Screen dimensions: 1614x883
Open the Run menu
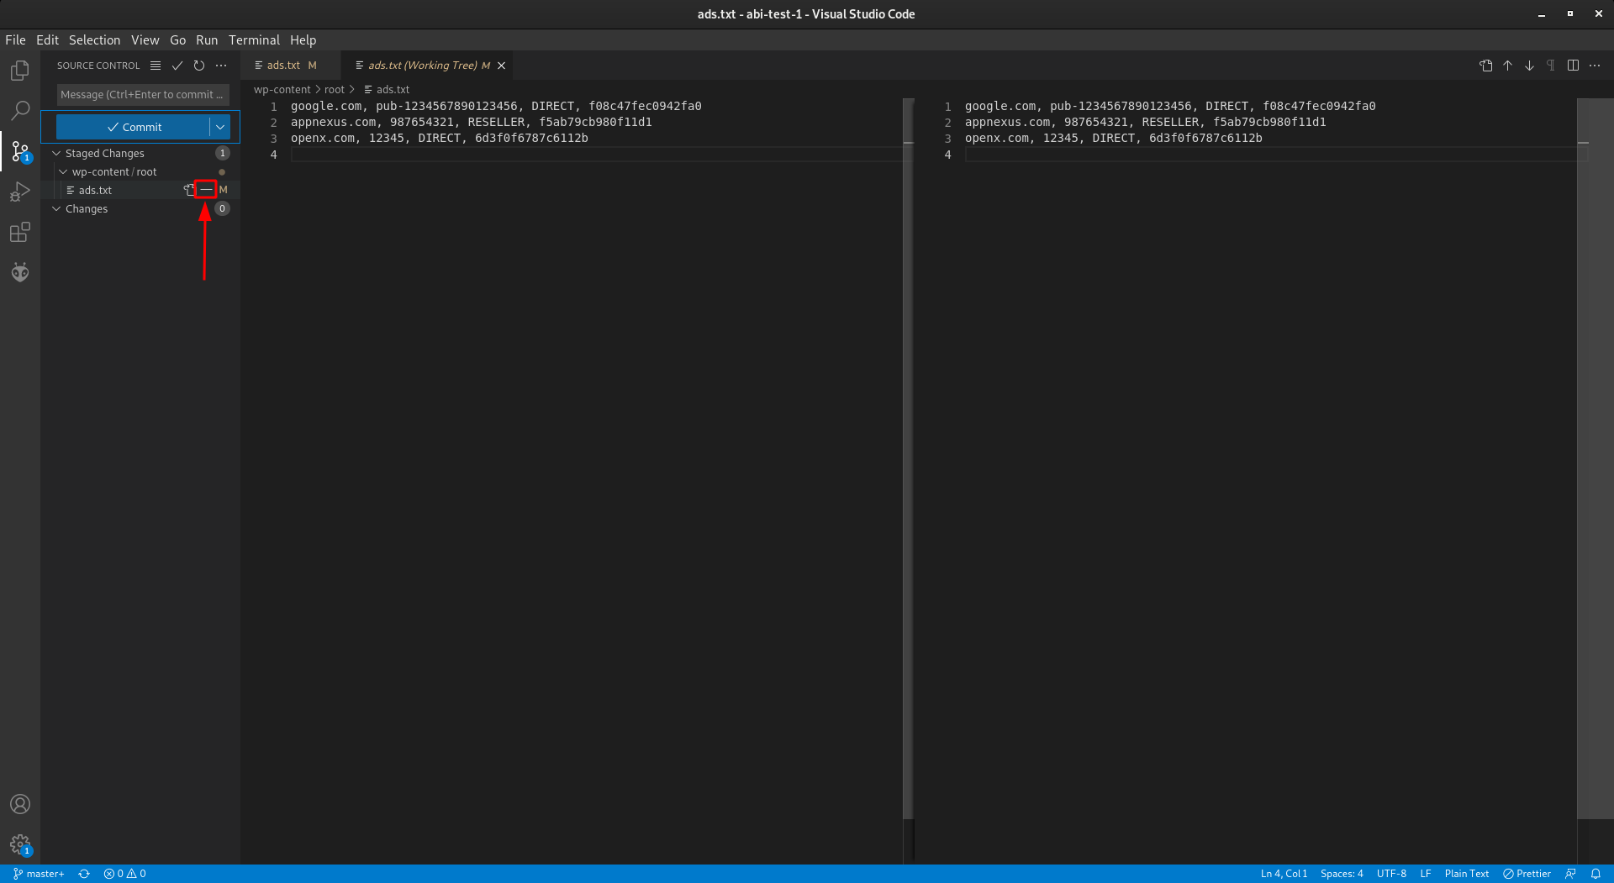click(x=207, y=39)
